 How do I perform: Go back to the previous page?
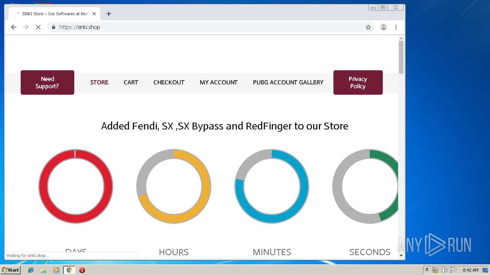14,27
